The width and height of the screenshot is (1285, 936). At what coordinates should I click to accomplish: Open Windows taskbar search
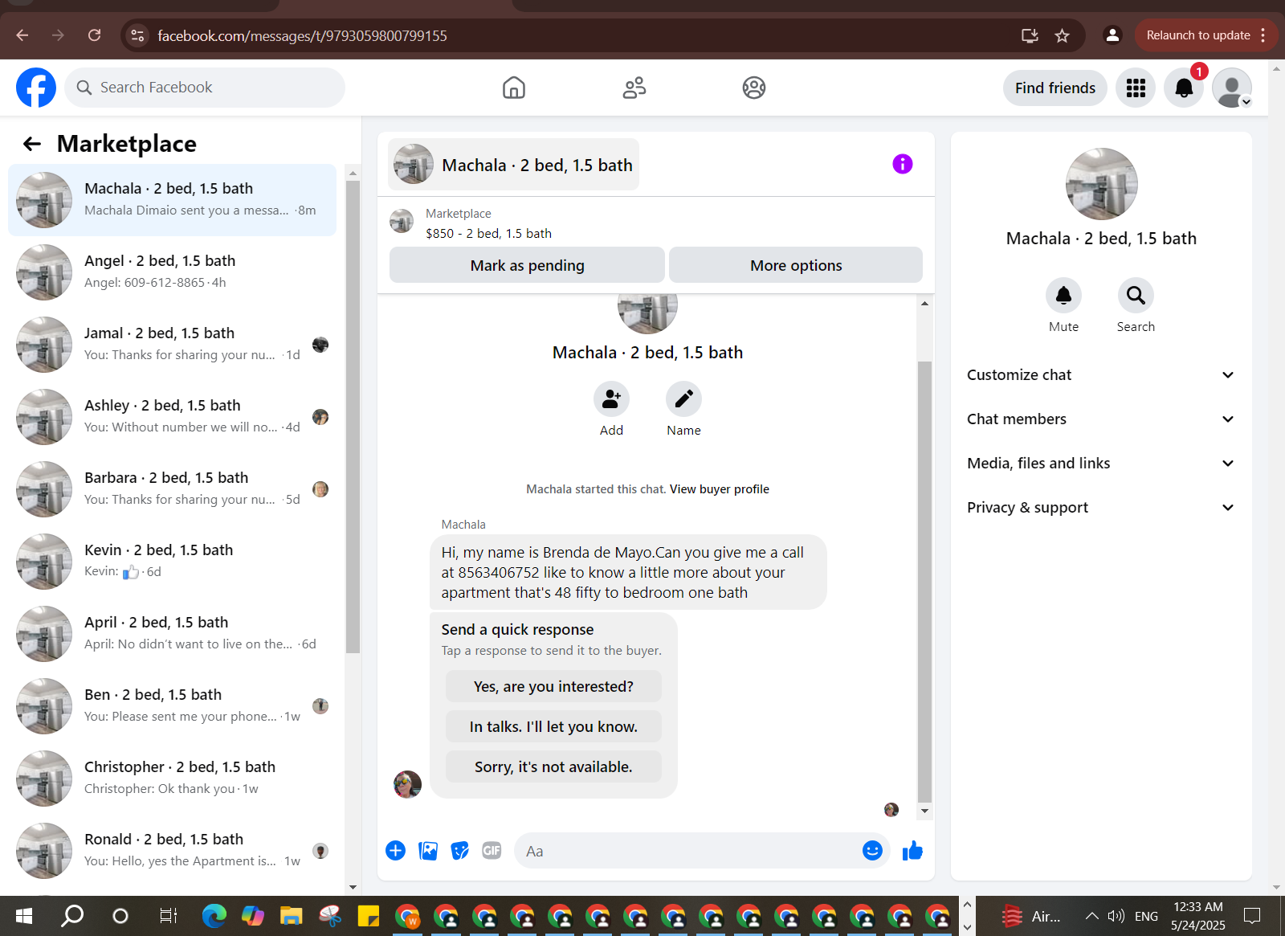(x=72, y=916)
